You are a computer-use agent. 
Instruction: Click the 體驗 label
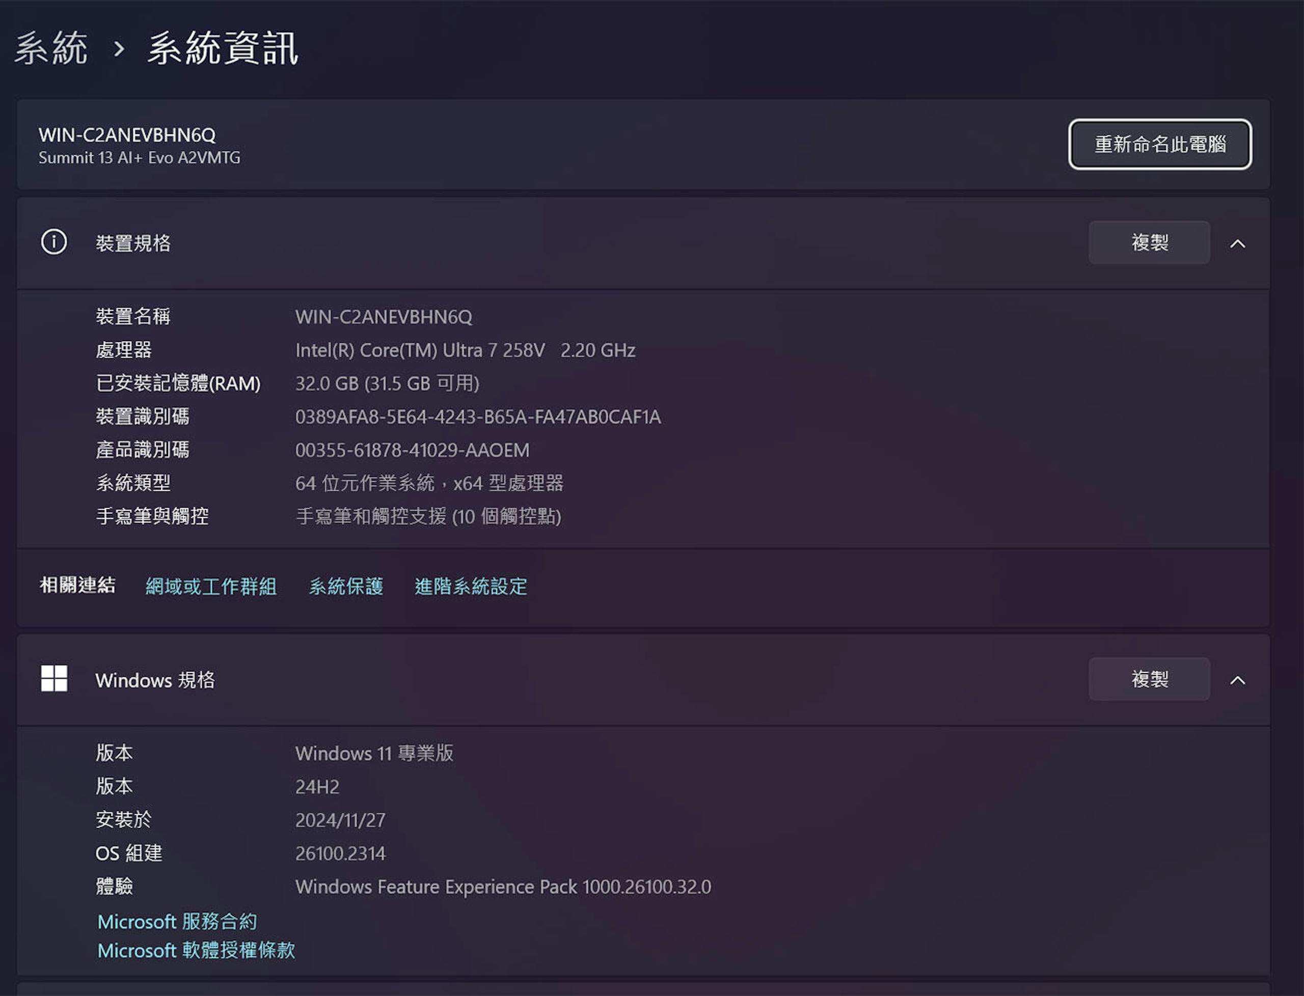click(115, 887)
